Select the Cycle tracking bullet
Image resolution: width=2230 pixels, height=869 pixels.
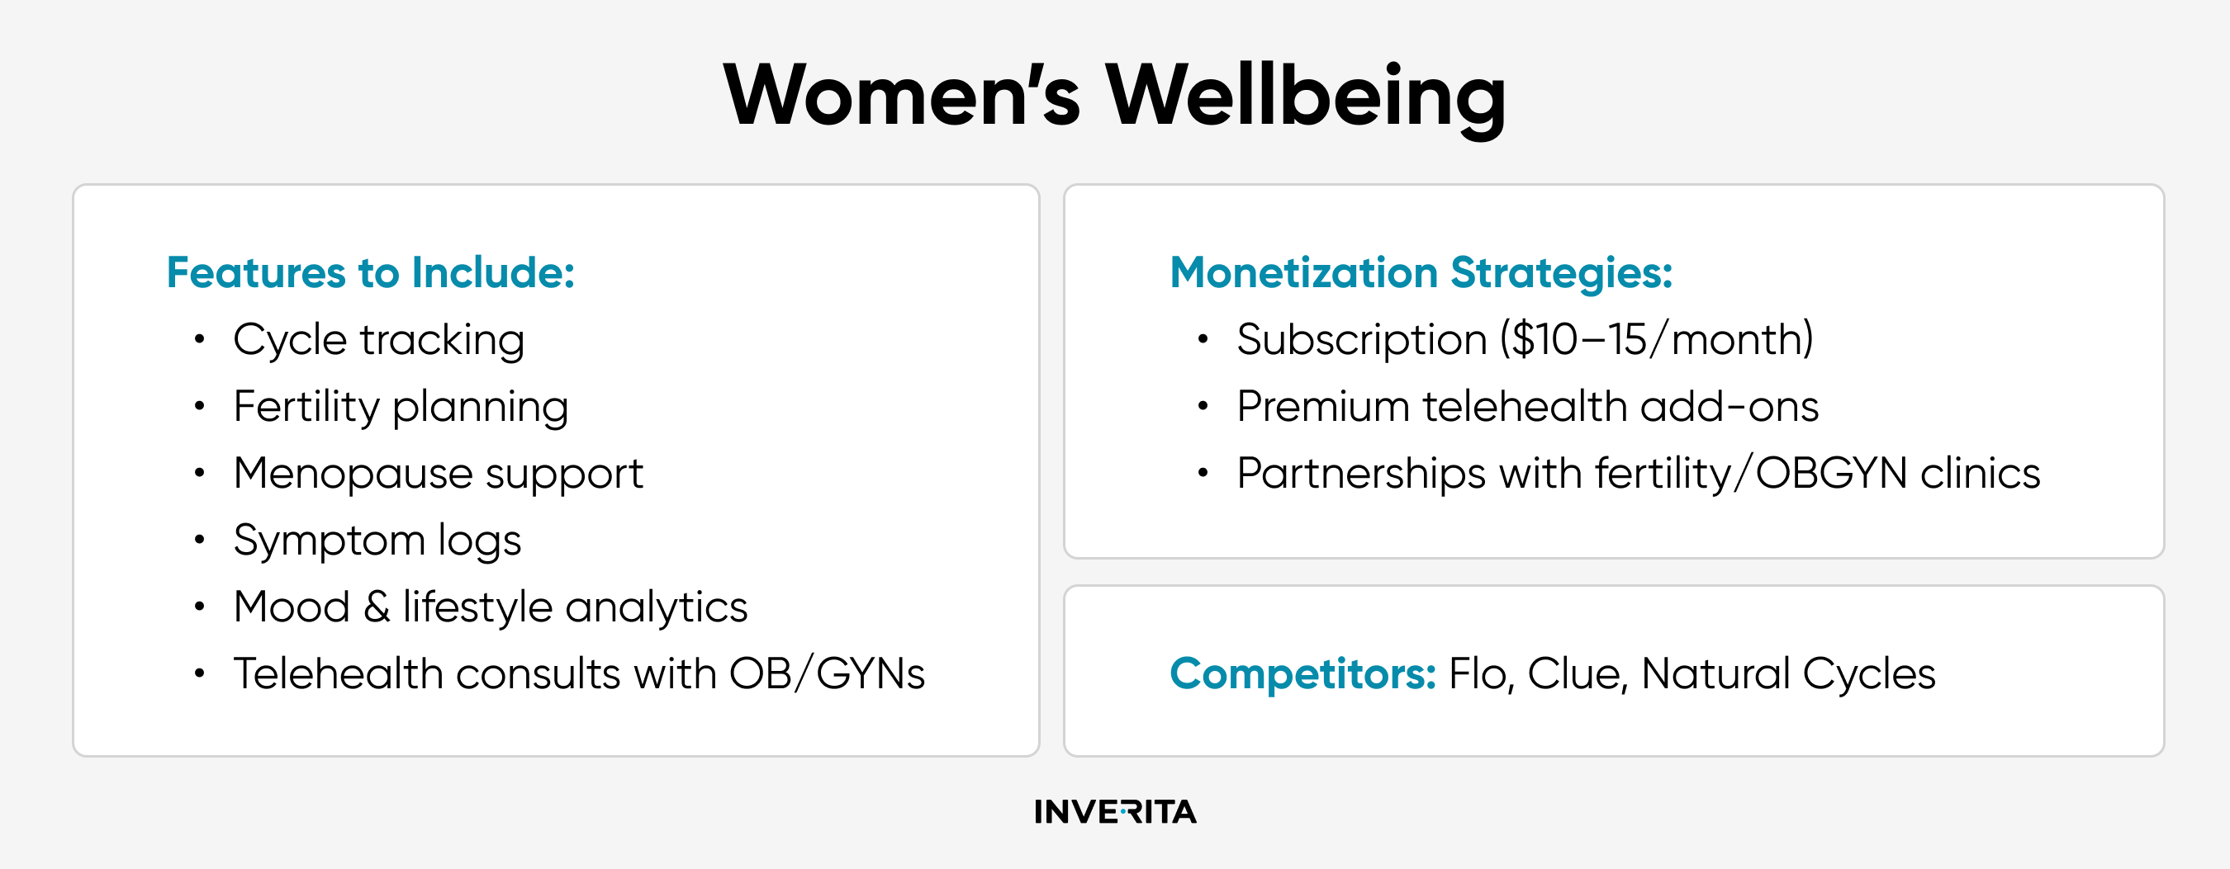379,340
